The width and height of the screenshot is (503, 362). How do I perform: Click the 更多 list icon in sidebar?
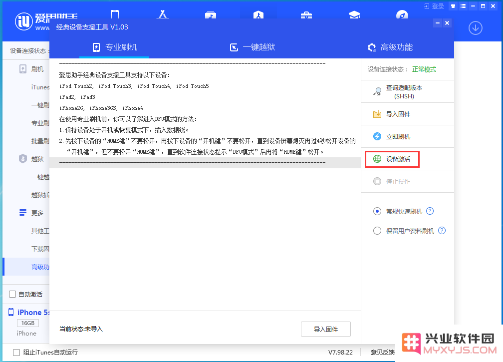tap(23, 212)
